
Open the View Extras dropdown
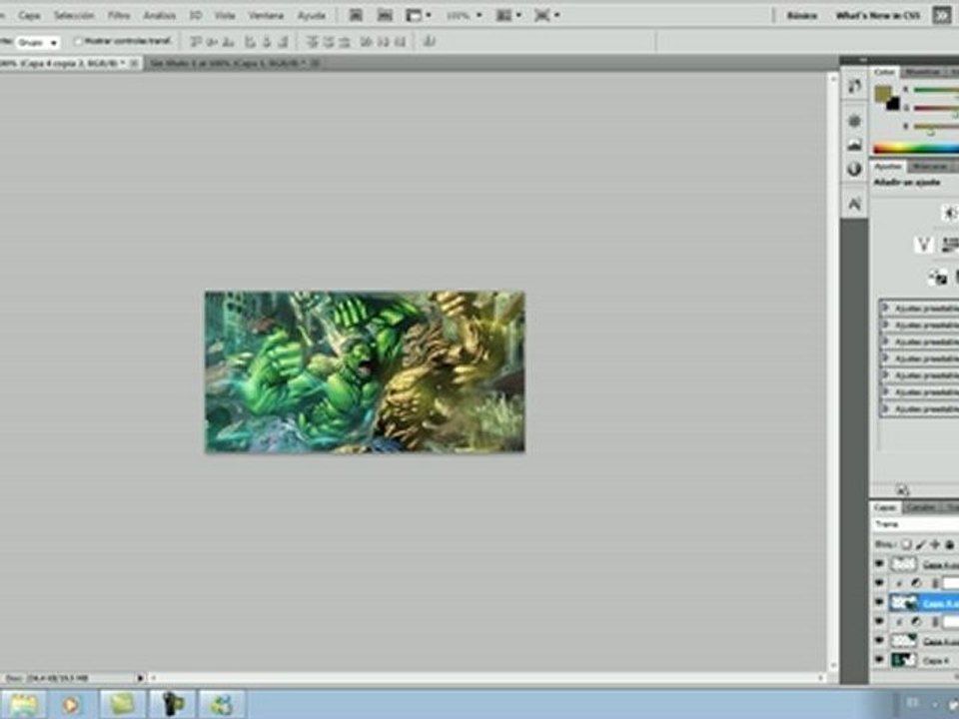(x=419, y=15)
